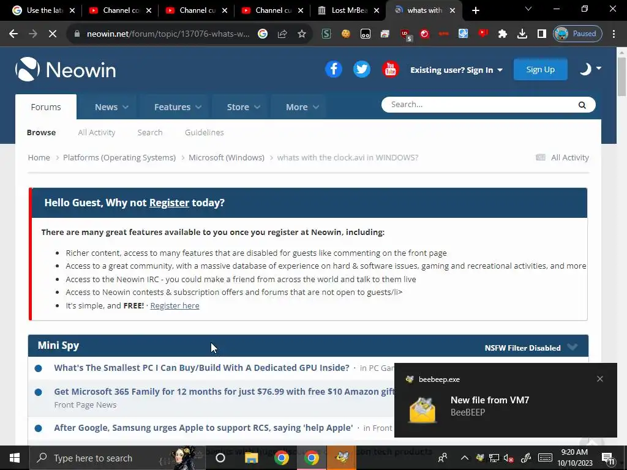Switch to Channel co tab
This screenshot has width=627, height=470.
click(x=120, y=10)
